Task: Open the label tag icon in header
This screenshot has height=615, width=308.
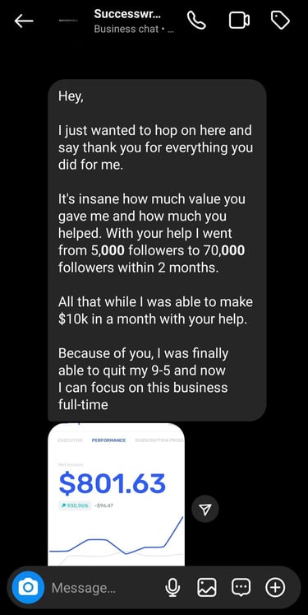Action: [281, 21]
